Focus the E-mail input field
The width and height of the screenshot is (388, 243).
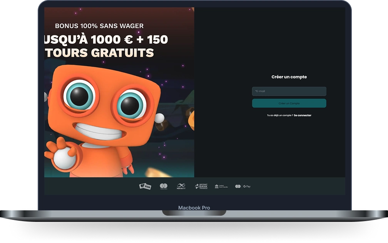[289, 91]
